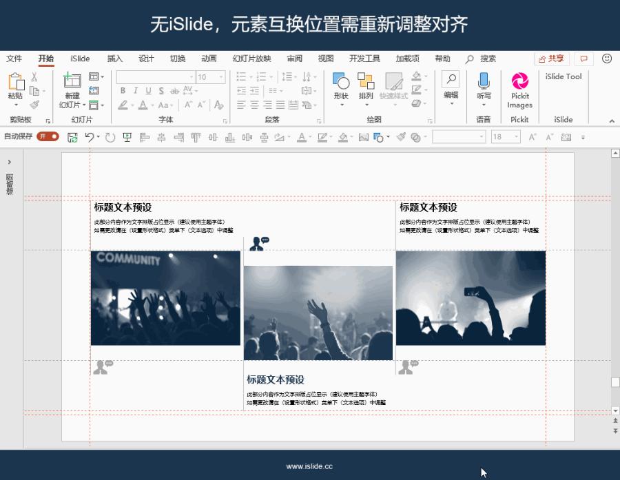Click the Distribute Horizontally icon
This screenshot has height=480, width=620.
(247, 137)
